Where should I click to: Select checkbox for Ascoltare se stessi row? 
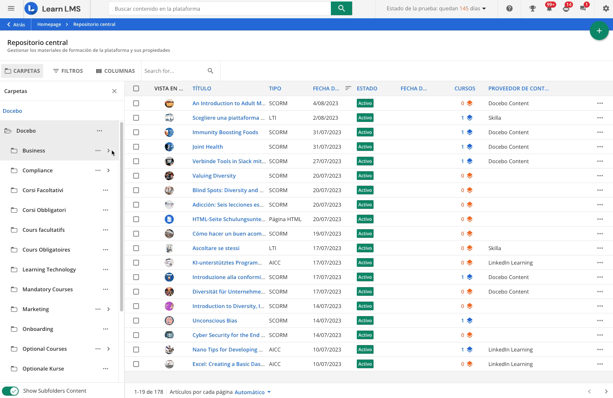pos(136,248)
